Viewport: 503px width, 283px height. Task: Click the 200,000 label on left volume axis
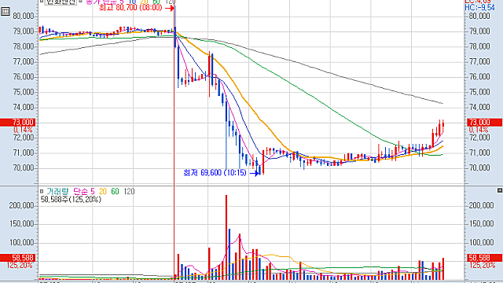pyautogui.click(x=21, y=206)
